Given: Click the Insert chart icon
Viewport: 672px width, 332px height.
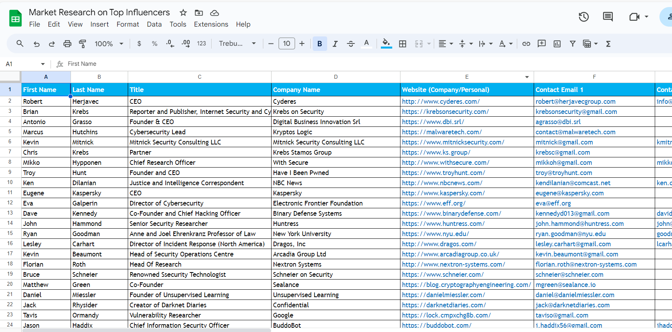Looking at the screenshot, I should (557, 44).
